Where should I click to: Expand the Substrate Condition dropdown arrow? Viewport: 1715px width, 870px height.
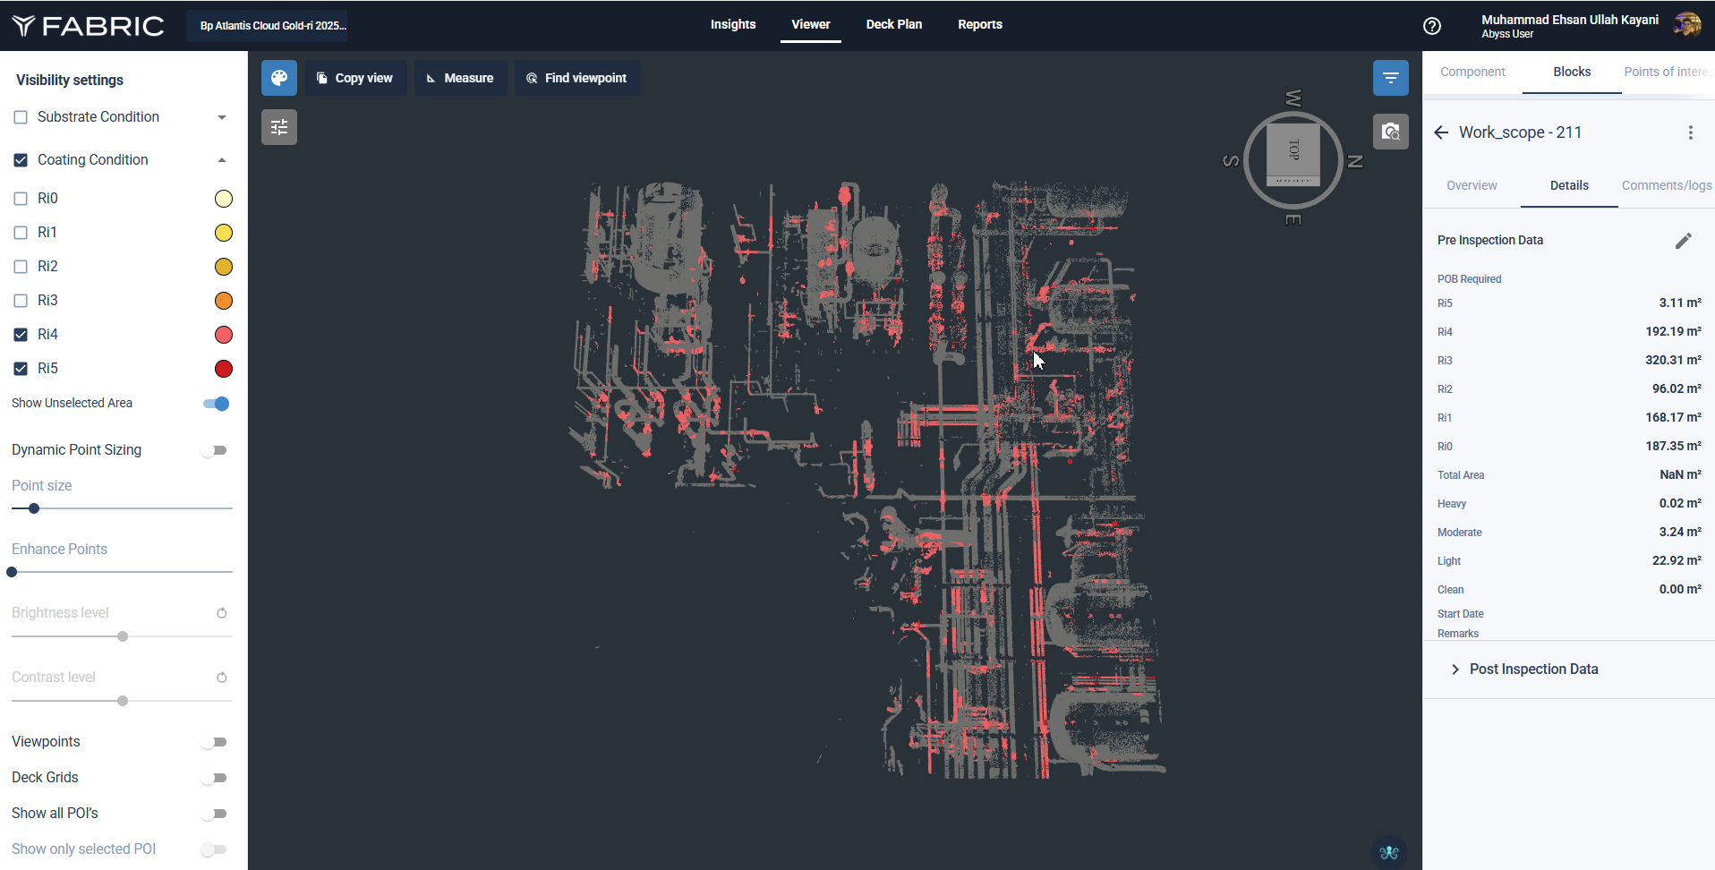click(x=222, y=117)
